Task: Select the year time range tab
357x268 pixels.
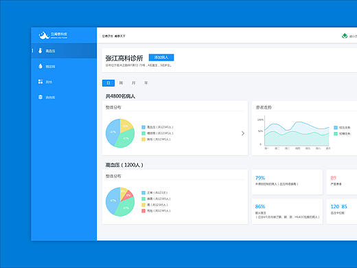Action: pyautogui.click(x=146, y=83)
